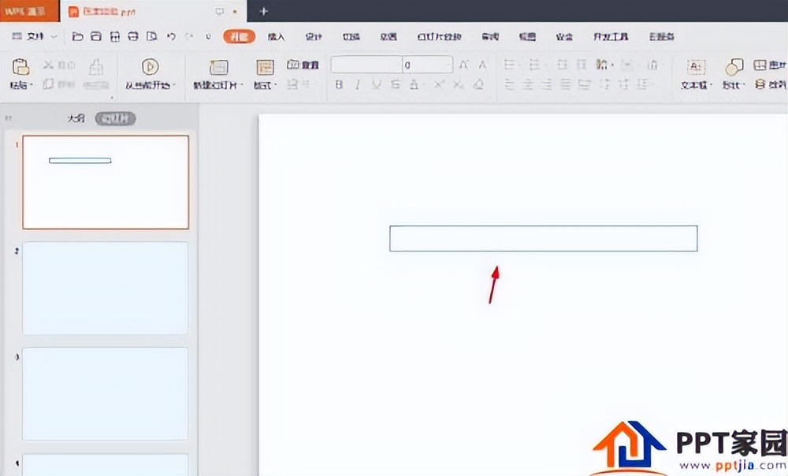Viewport: 788px width, 476px height.
Task: Increase the font size
Action: [464, 65]
